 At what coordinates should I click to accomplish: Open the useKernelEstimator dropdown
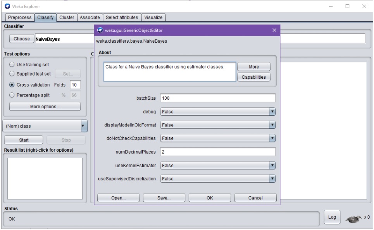(x=218, y=165)
